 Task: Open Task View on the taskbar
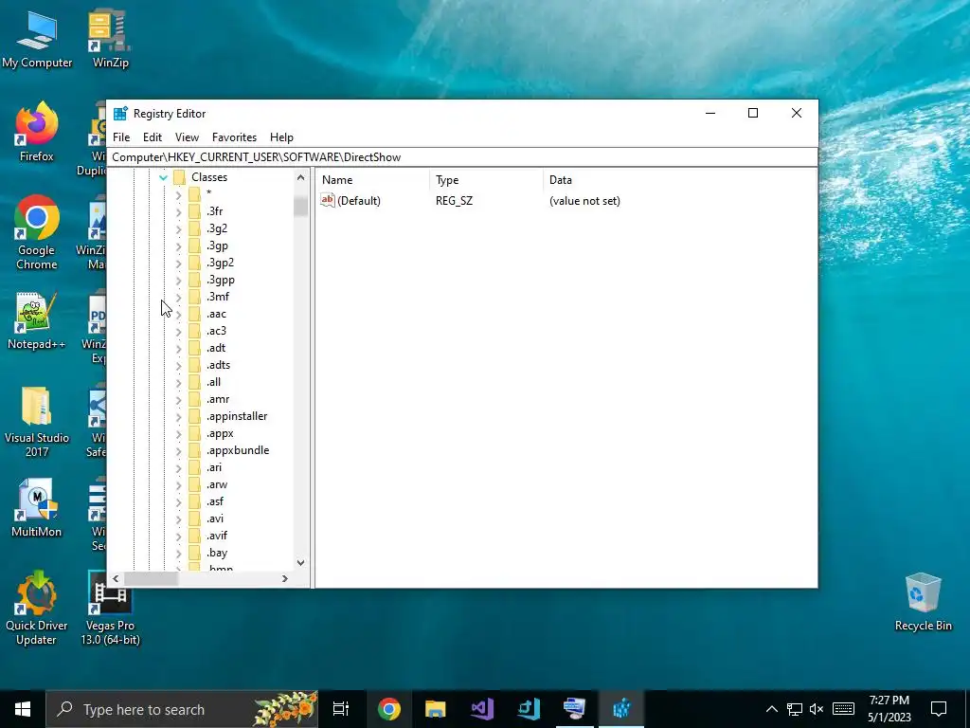[x=341, y=709]
